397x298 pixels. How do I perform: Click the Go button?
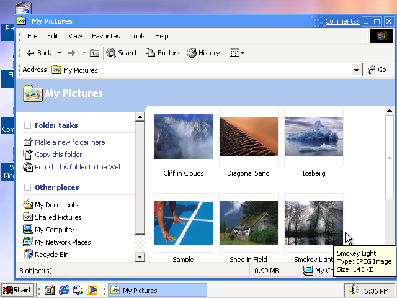377,70
